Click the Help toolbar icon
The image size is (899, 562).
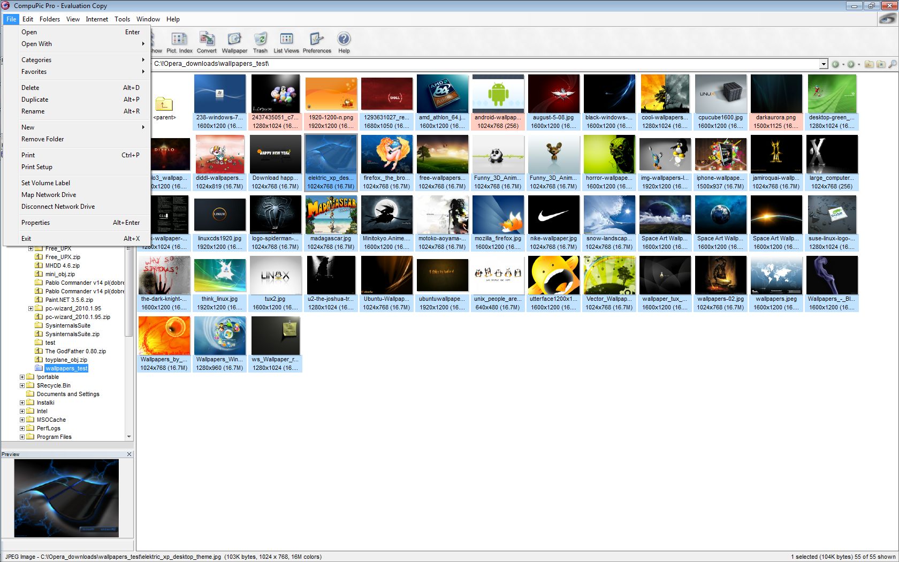click(x=344, y=43)
